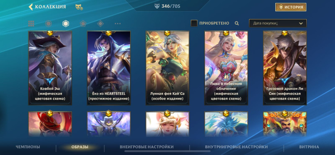335x155 pixels.
Task: Open the three-dots more filters icon
Action: (x=118, y=24)
